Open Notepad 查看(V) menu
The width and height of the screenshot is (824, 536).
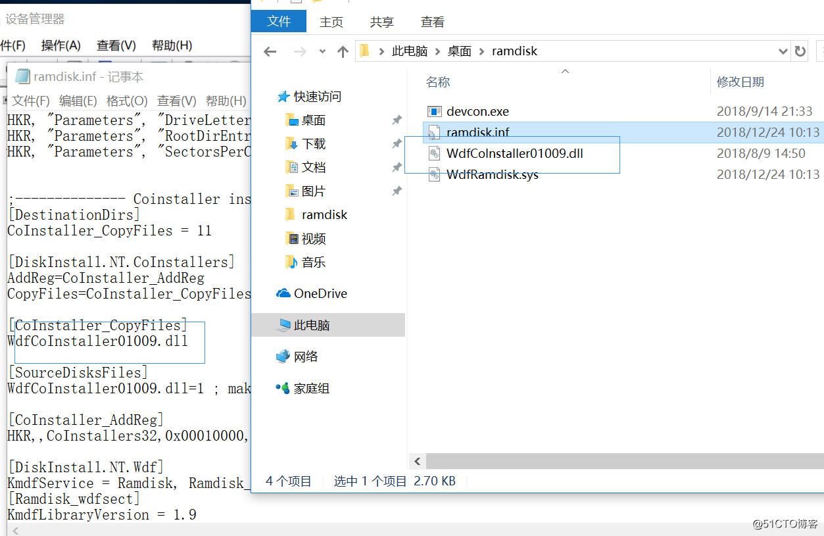pos(176,101)
